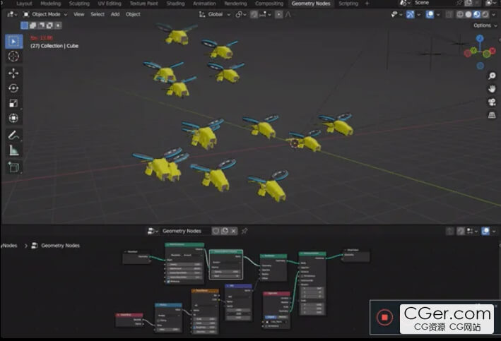The image size is (501, 341).
Task: Switch to the Shading workspace tab
Action: [175, 4]
